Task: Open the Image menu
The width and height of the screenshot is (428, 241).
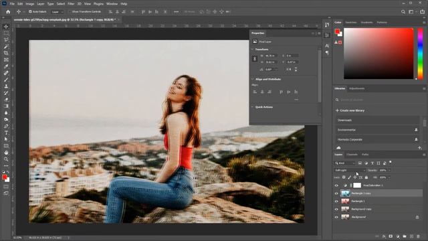Action: 29,4
